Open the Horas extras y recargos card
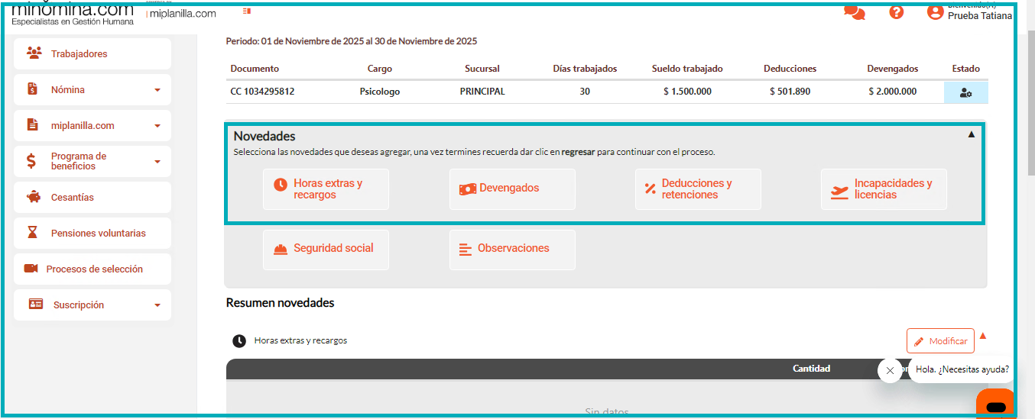This screenshot has height=419, width=1035. click(x=326, y=189)
